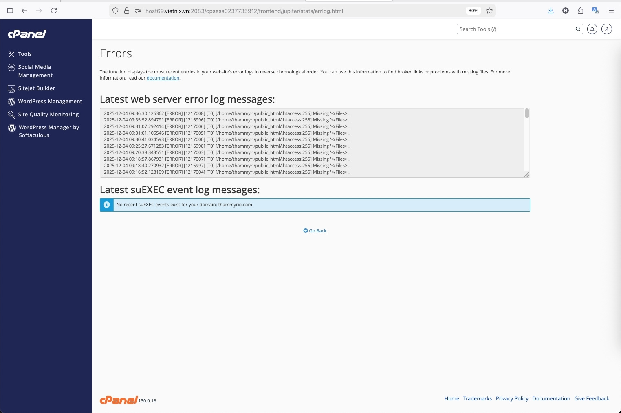Toggle the browser sidebar panel icon
This screenshot has width=621, height=413.
click(10, 11)
